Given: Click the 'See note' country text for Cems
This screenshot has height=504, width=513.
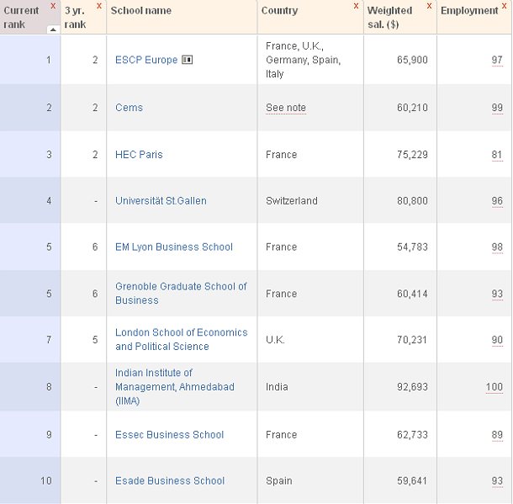Looking at the screenshot, I should pyautogui.click(x=286, y=108).
